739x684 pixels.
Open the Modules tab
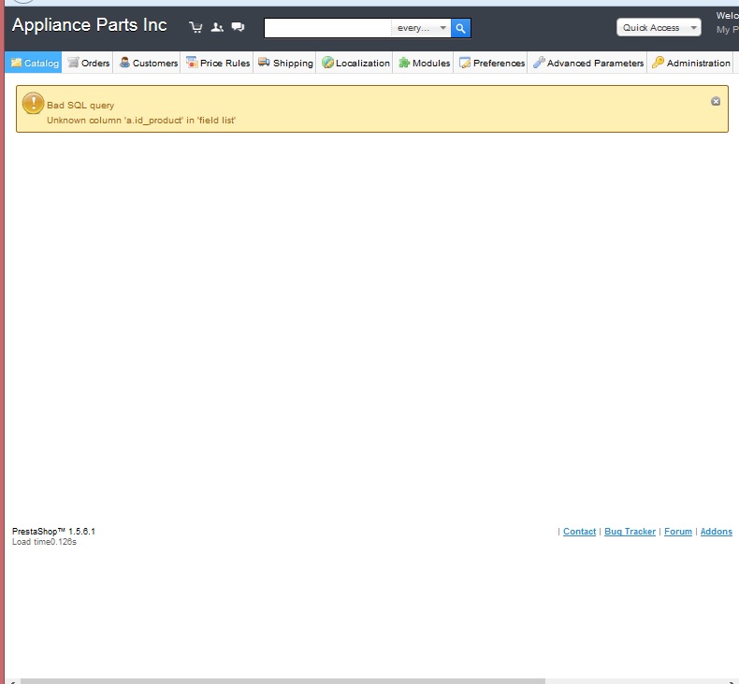(x=424, y=63)
